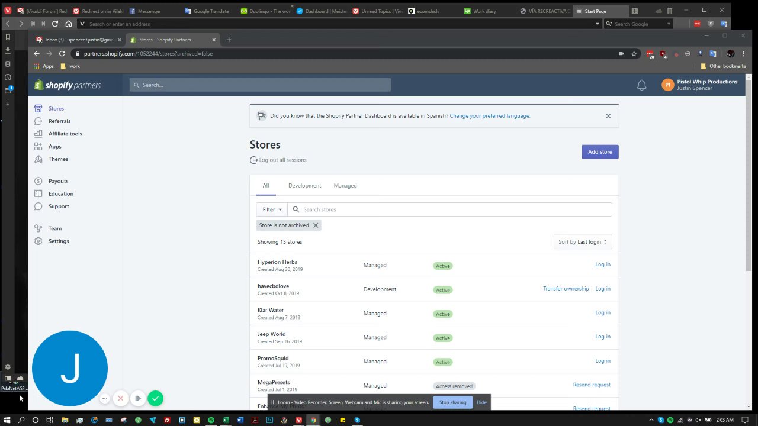Screen dimensions: 758x426
Task: Open Vivaldi downloads panel icon
Action: click(8, 50)
